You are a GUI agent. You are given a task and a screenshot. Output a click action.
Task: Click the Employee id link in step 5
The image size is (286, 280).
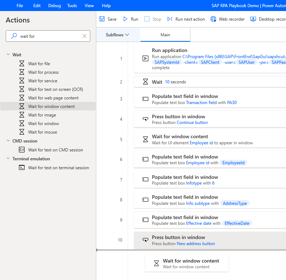pos(201,143)
